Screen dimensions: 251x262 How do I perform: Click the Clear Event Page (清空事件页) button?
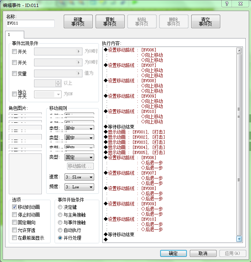point(206,21)
